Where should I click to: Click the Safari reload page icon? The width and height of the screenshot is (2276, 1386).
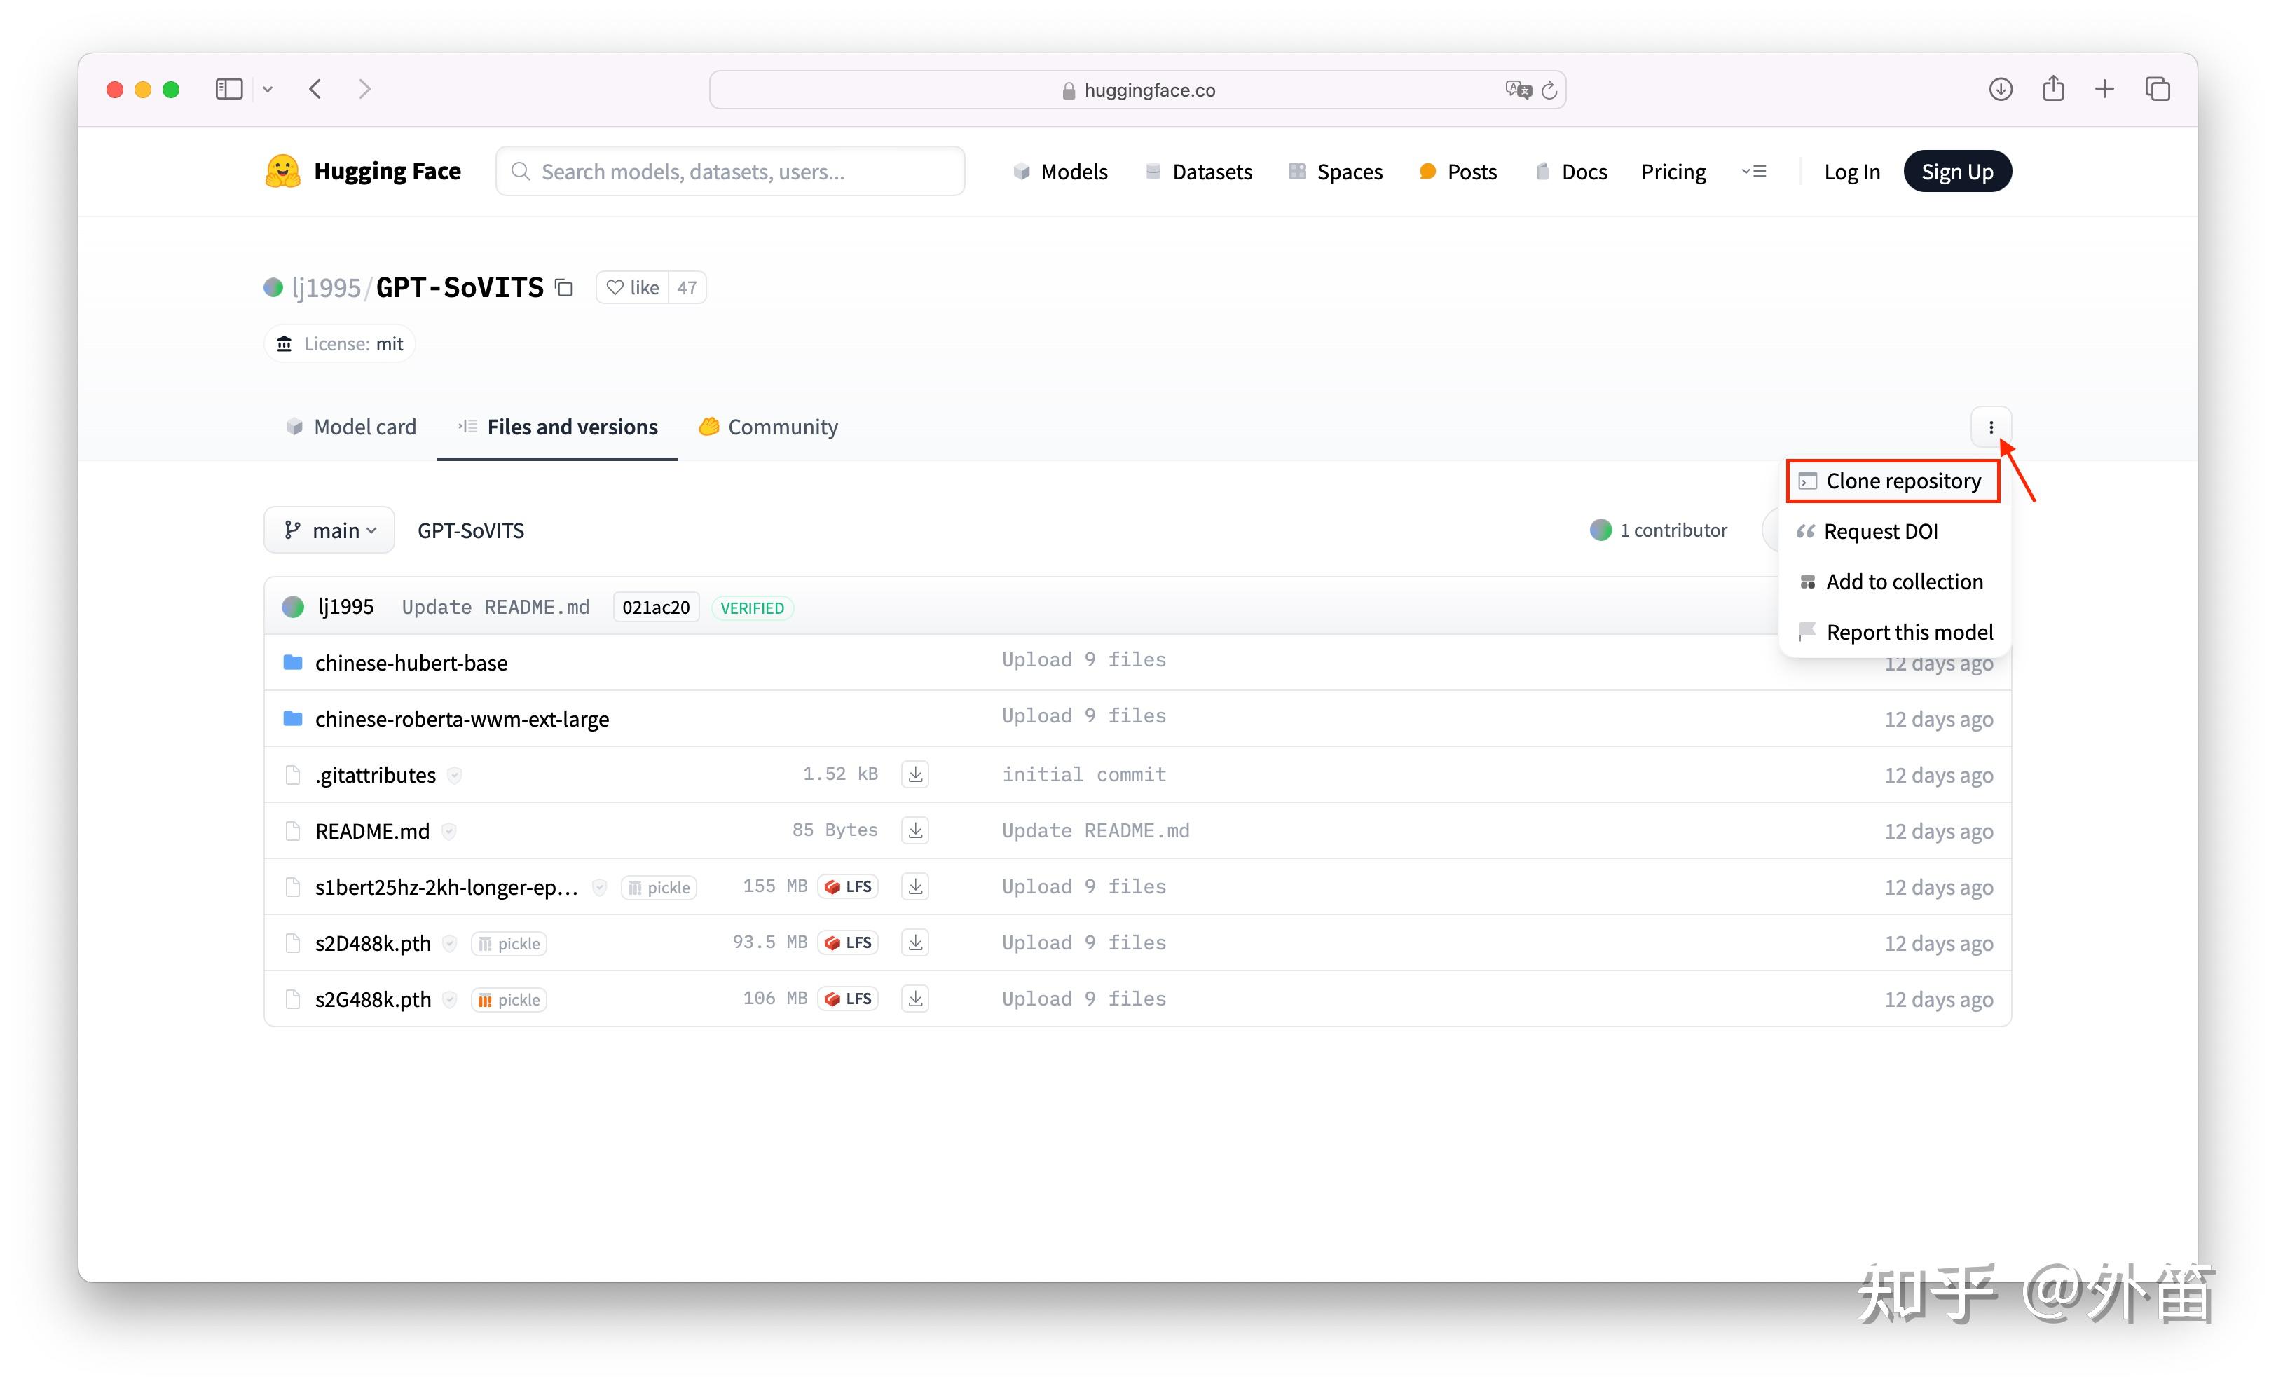(1549, 90)
